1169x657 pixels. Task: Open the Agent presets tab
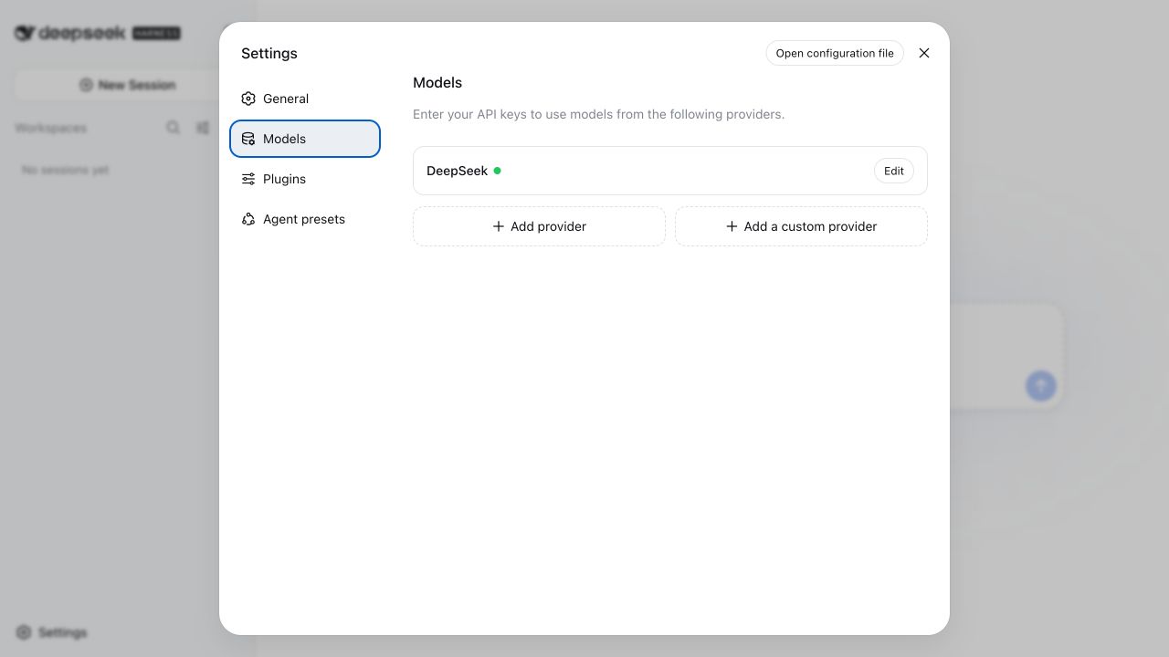point(305,219)
